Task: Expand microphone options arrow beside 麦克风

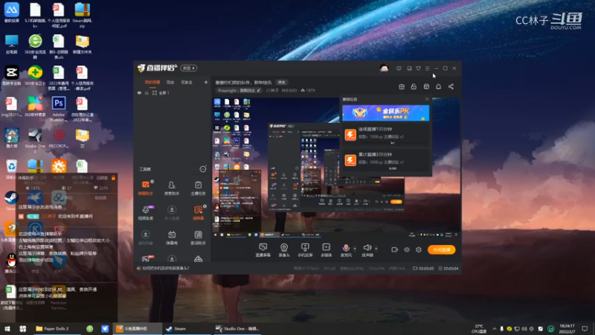Action: (x=355, y=249)
